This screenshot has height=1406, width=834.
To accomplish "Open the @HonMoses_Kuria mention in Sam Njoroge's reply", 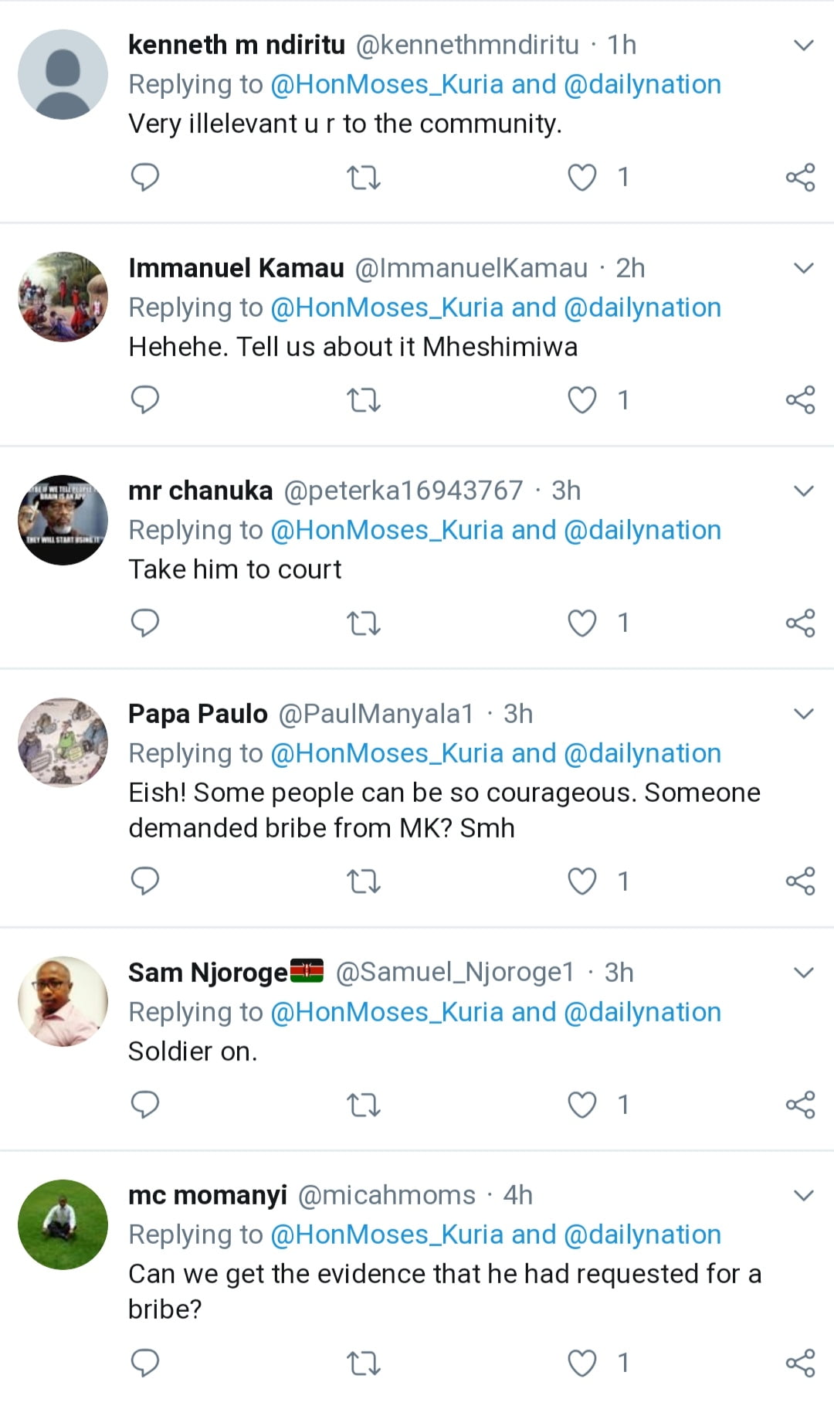I will 386,1012.
